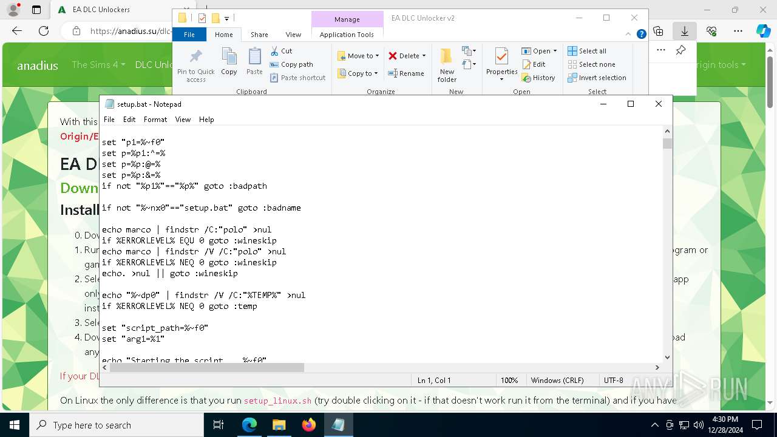The height and width of the screenshot is (437, 777).
Task: Open Notepad File menu
Action: [109, 120]
